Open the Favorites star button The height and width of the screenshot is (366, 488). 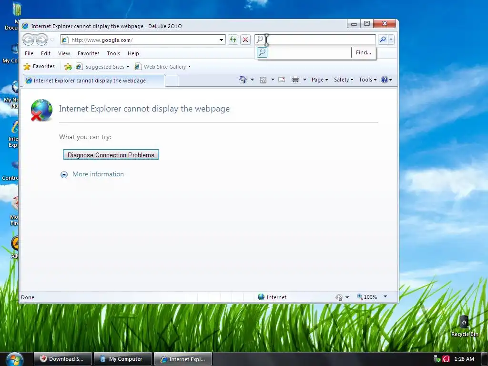[39, 66]
